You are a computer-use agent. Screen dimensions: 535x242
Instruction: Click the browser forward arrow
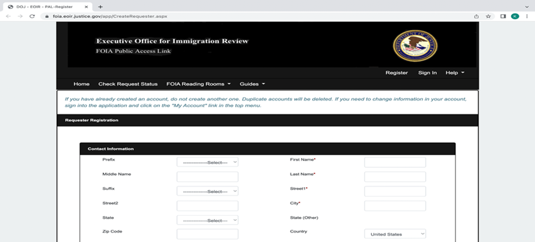coord(20,16)
